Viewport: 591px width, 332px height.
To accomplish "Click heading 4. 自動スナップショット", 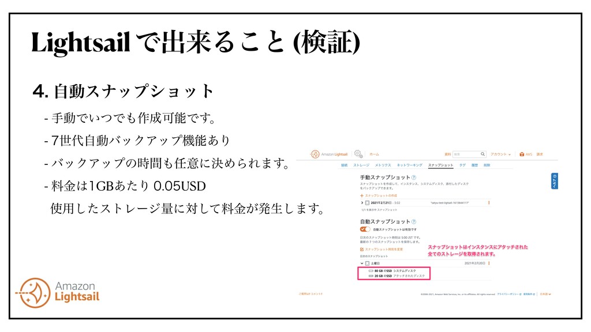I will pos(124,92).
